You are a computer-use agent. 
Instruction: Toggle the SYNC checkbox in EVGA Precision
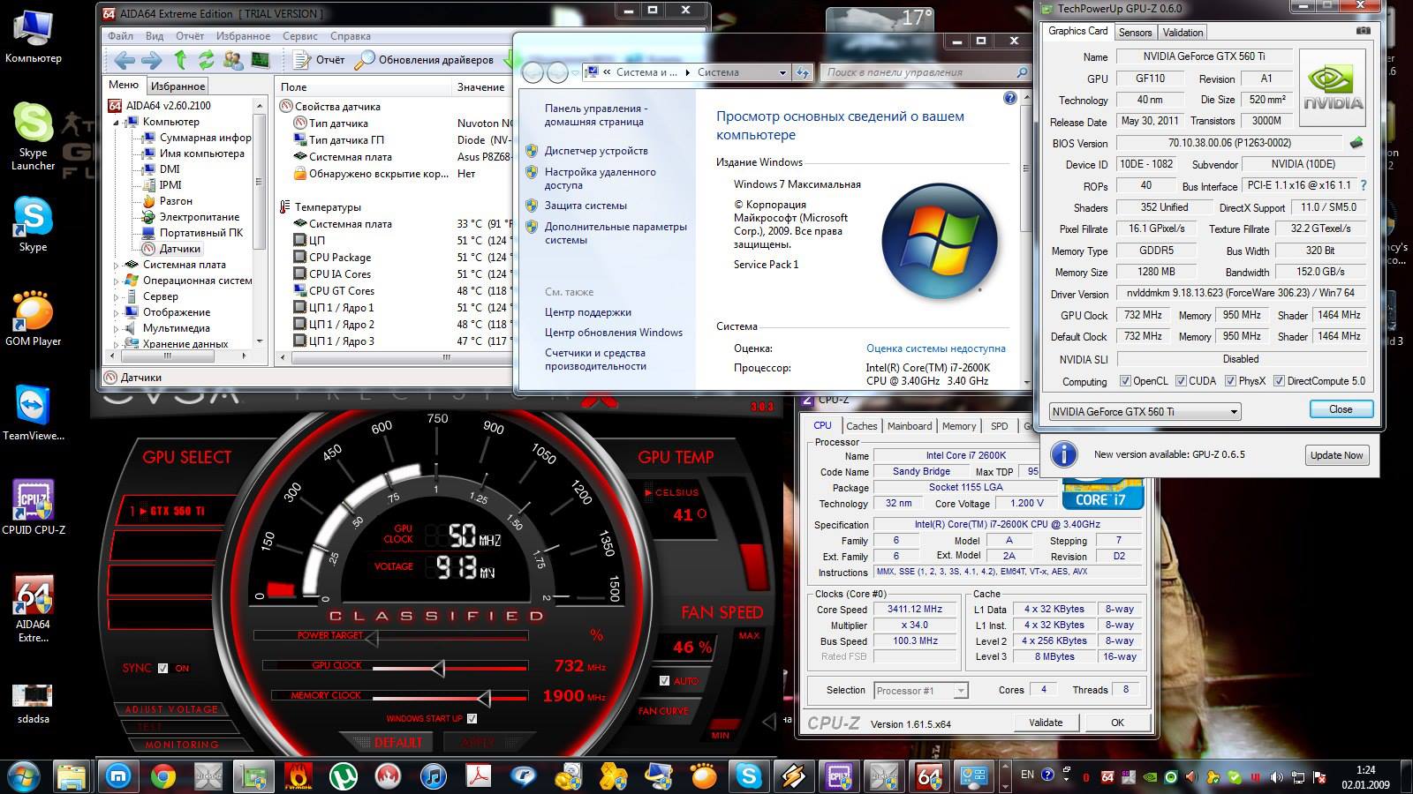click(162, 669)
